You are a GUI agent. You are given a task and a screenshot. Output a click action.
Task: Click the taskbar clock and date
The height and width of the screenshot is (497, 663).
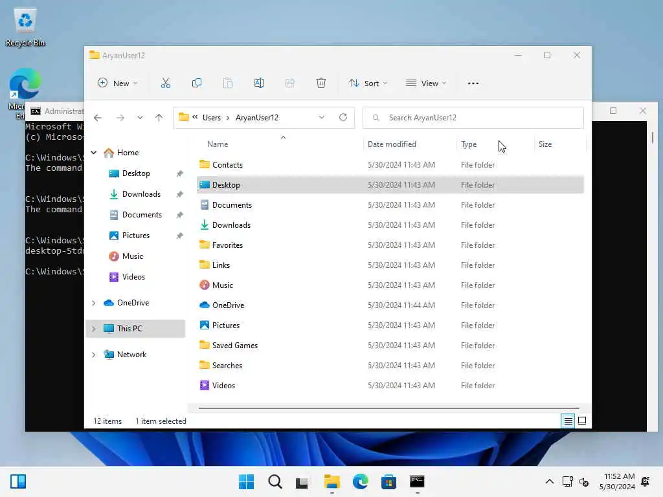617,481
